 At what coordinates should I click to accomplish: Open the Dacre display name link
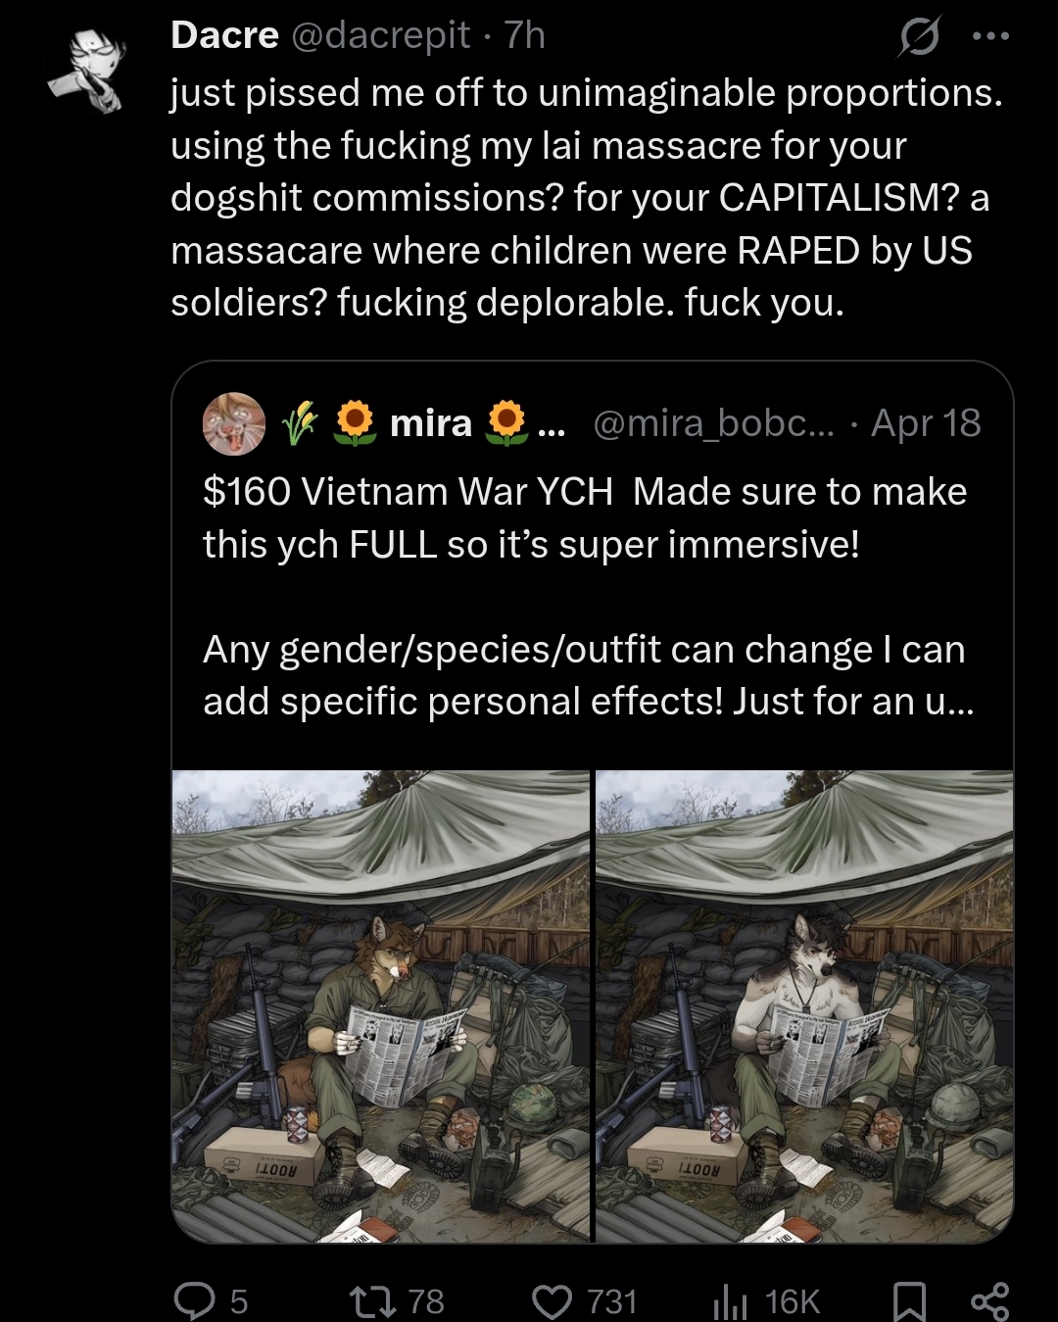click(224, 35)
